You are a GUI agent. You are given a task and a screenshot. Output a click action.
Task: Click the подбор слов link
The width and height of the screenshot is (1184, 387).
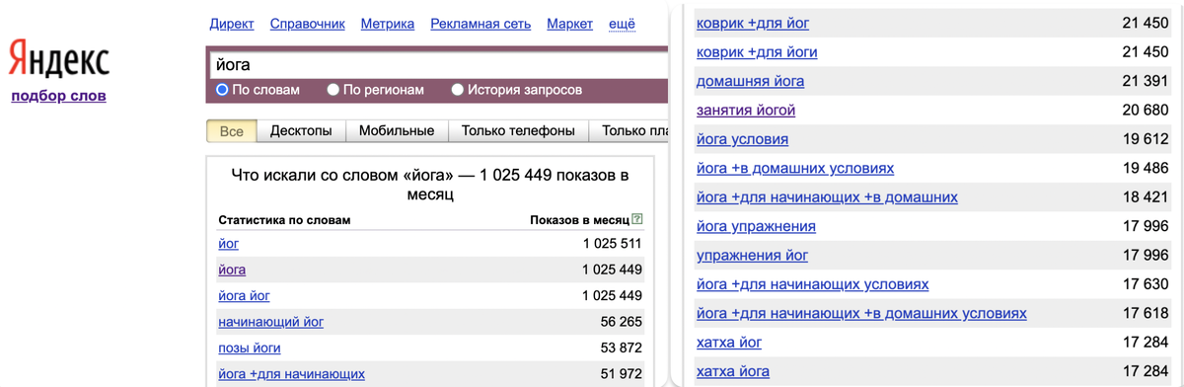[58, 96]
